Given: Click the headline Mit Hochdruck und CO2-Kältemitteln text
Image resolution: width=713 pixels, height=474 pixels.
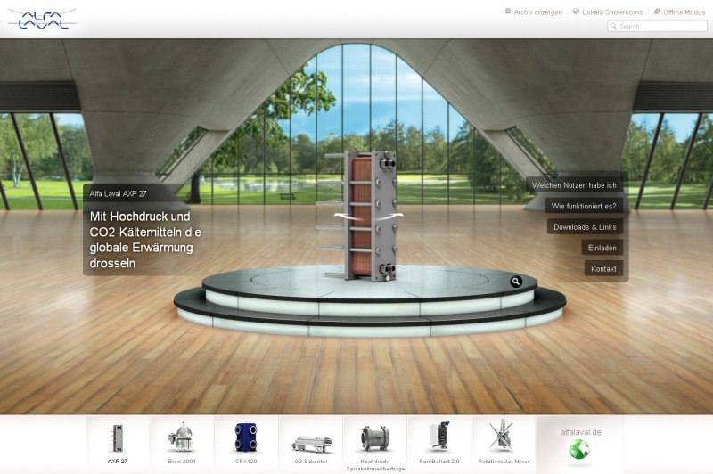Looking at the screenshot, I should (145, 240).
